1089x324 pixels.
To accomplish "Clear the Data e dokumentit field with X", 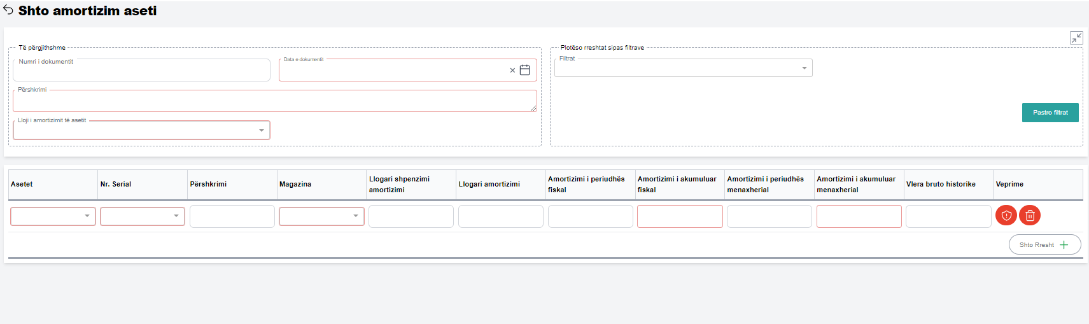I will pos(512,71).
